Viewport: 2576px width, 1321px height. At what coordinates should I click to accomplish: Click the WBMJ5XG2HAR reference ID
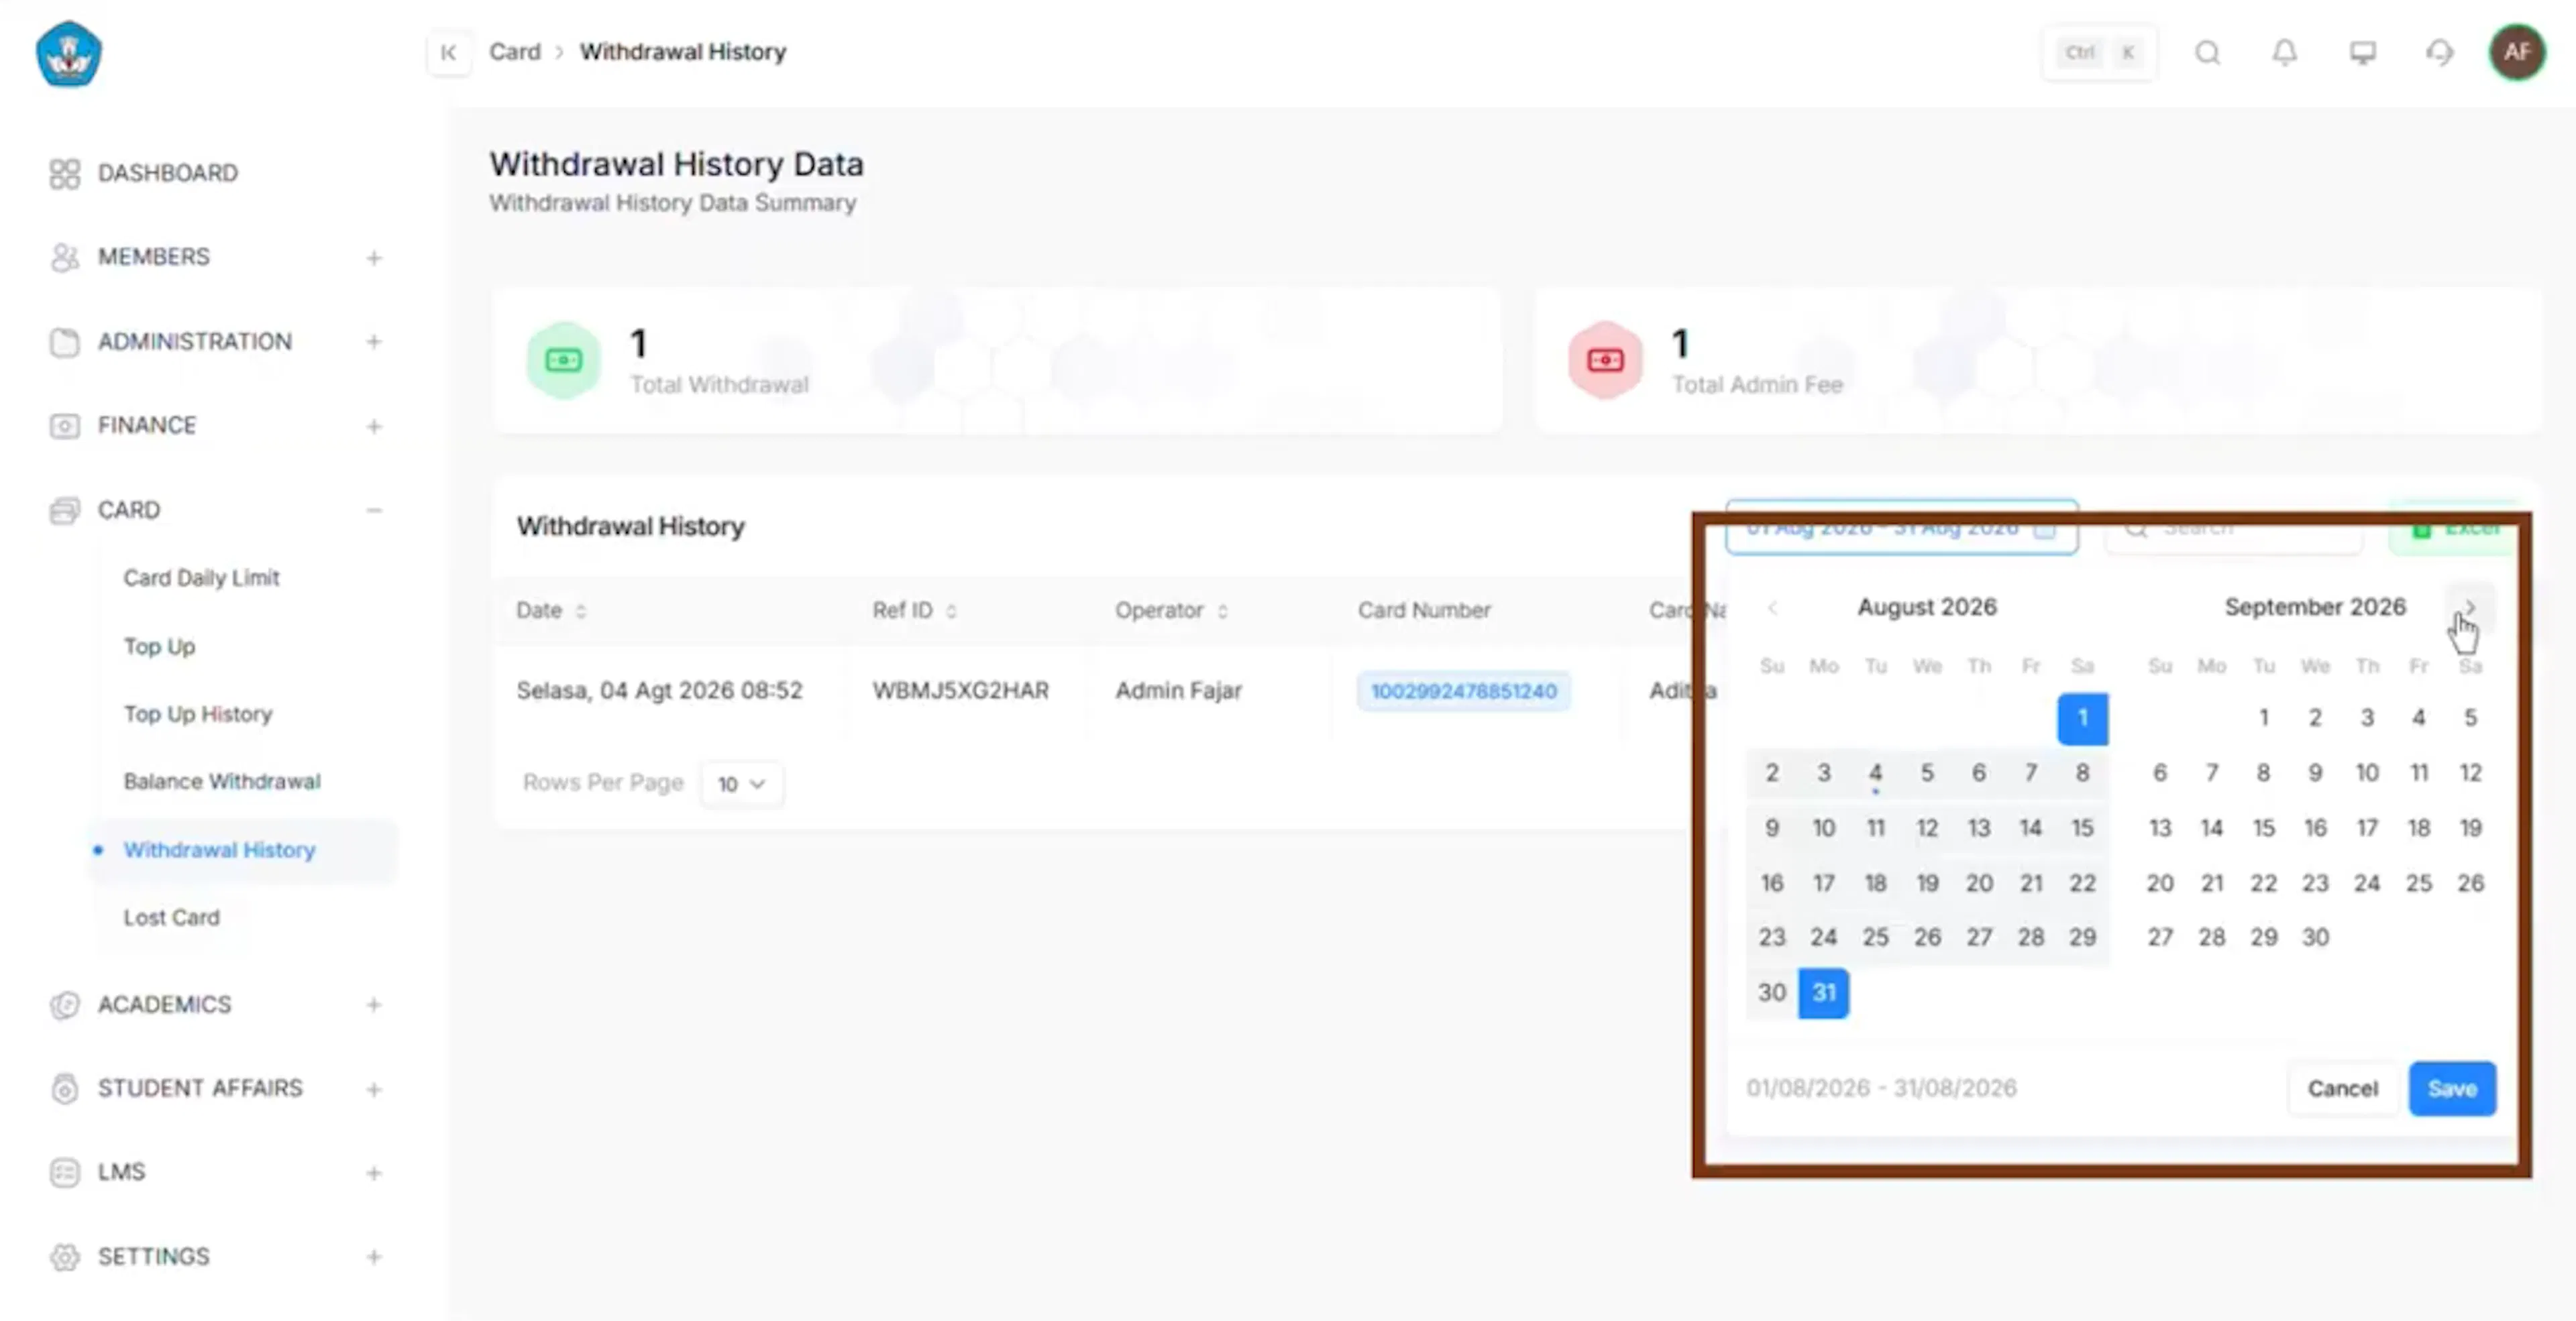[x=960, y=691]
